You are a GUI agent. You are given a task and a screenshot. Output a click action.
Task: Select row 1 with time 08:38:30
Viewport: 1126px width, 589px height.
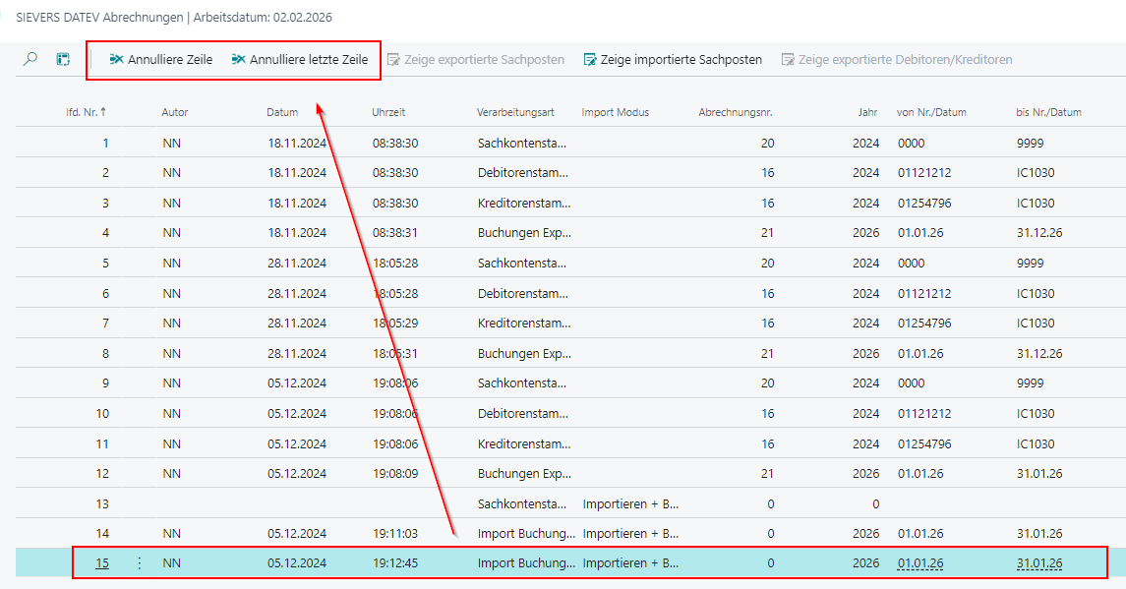click(x=395, y=144)
